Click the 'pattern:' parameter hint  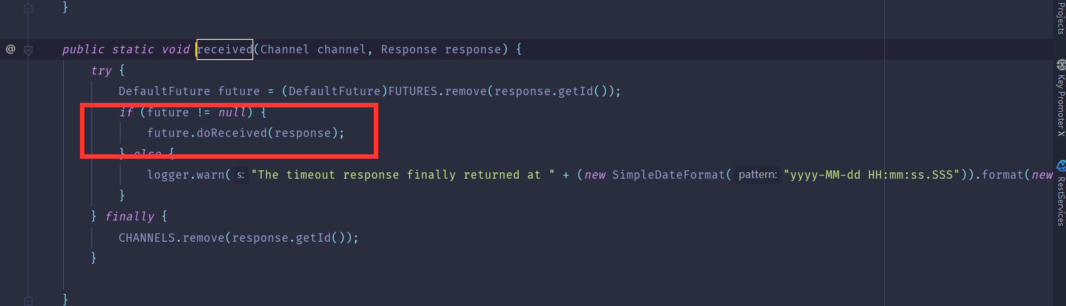coord(758,175)
